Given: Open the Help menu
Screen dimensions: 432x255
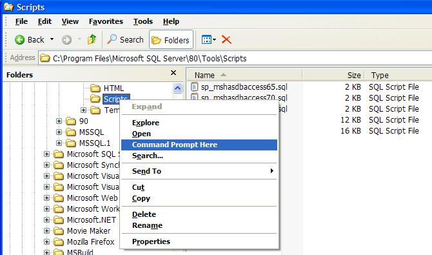Looking at the screenshot, I should (171, 21).
